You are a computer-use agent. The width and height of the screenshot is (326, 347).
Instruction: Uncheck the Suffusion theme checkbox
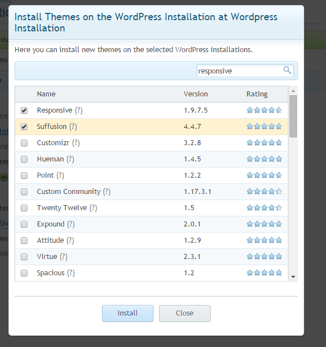pyautogui.click(x=24, y=127)
